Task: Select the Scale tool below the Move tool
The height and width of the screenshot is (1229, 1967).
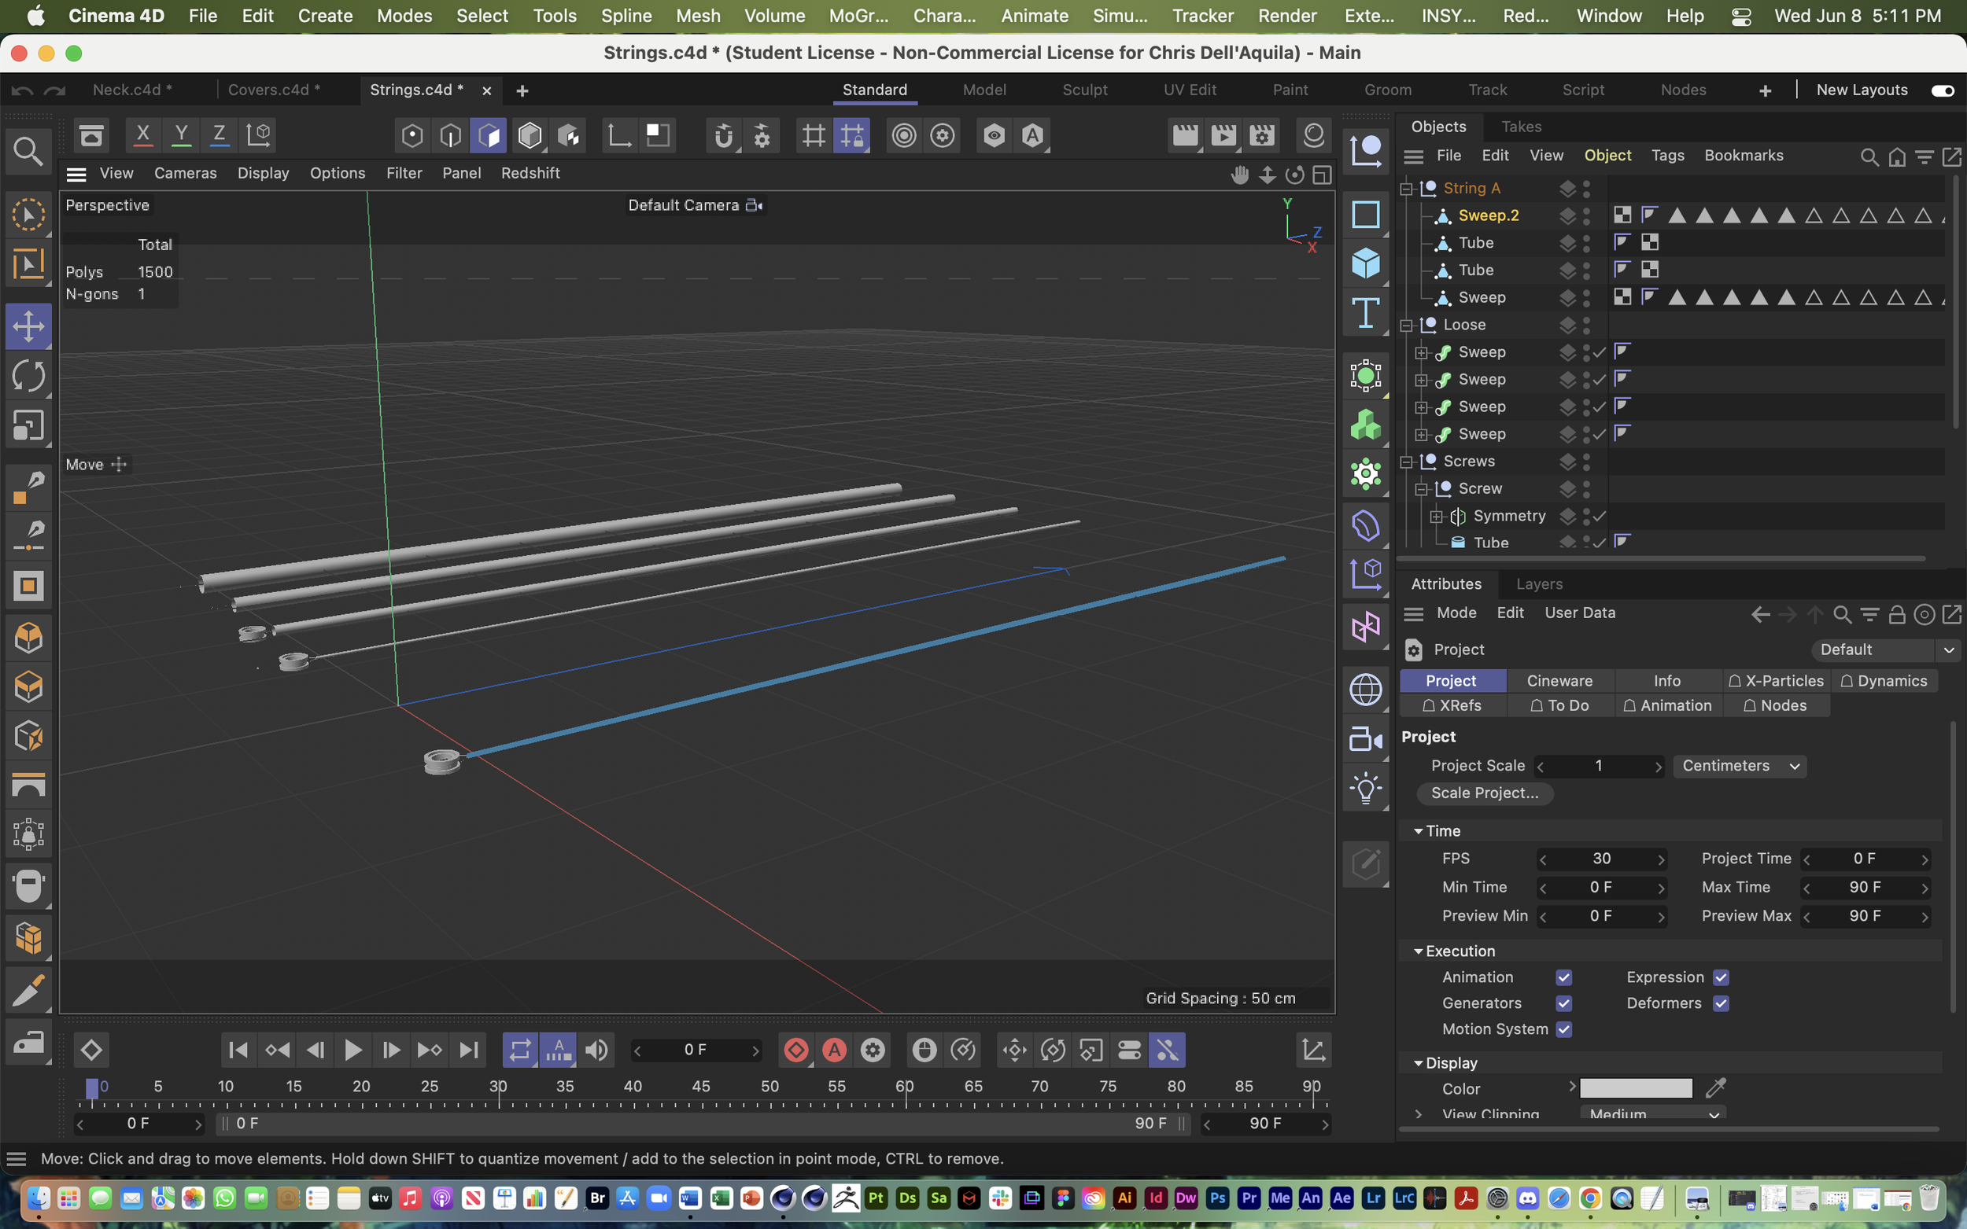Action: [x=29, y=425]
